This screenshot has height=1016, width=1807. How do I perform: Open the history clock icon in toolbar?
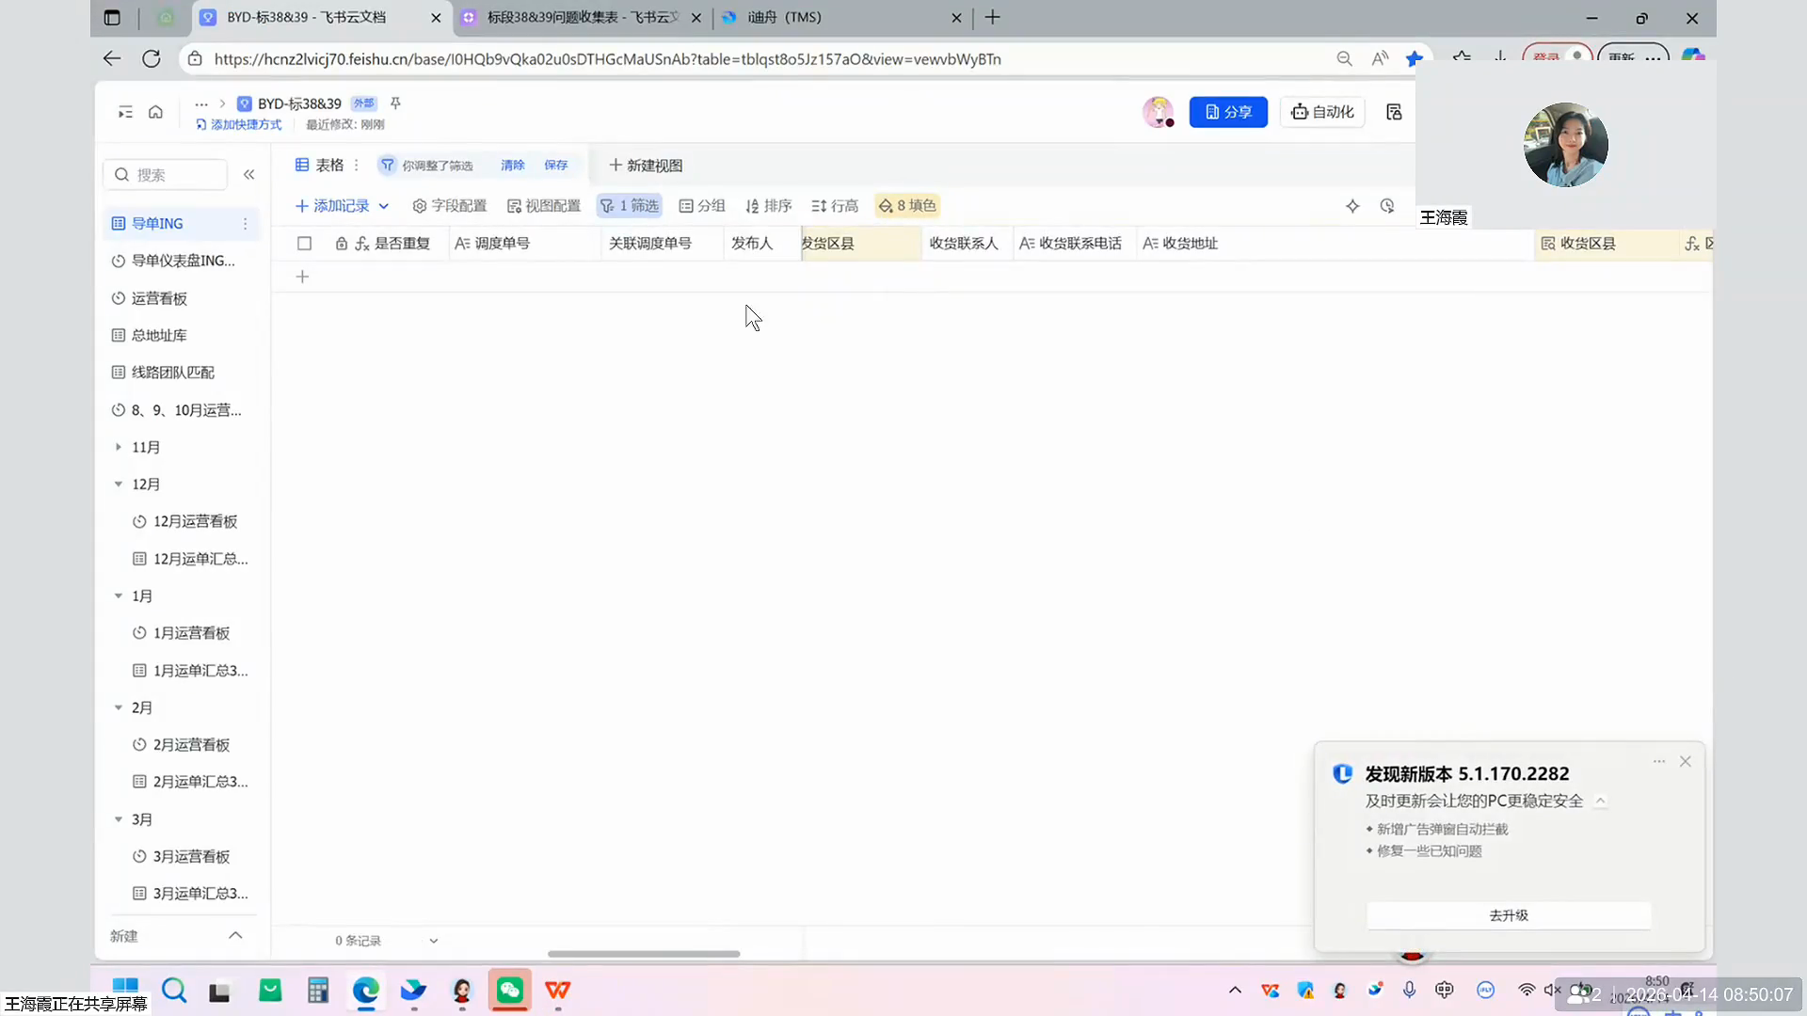pos(1386,206)
